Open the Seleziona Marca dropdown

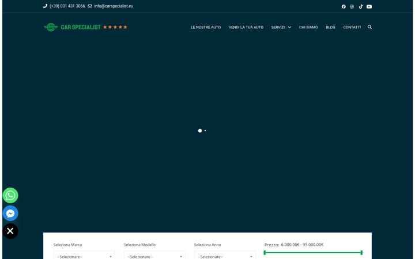click(x=84, y=256)
